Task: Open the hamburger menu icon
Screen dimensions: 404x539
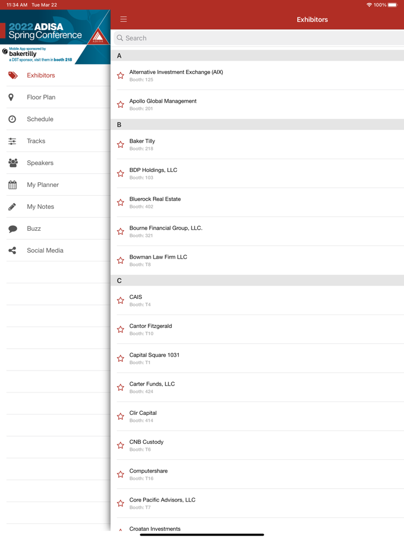Action: (124, 19)
